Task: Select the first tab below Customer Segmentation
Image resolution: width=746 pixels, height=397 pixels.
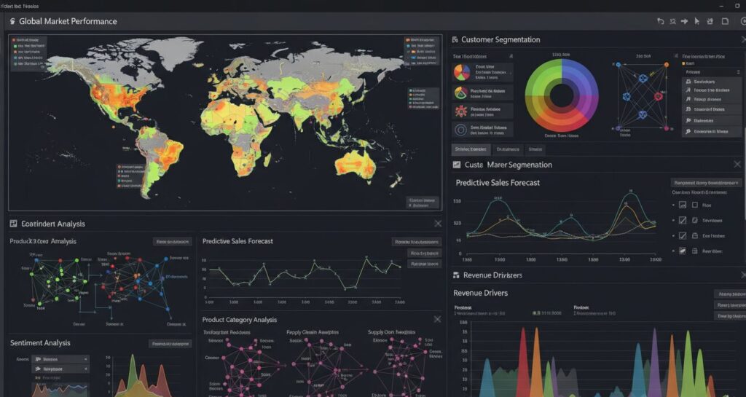Action: click(471, 149)
